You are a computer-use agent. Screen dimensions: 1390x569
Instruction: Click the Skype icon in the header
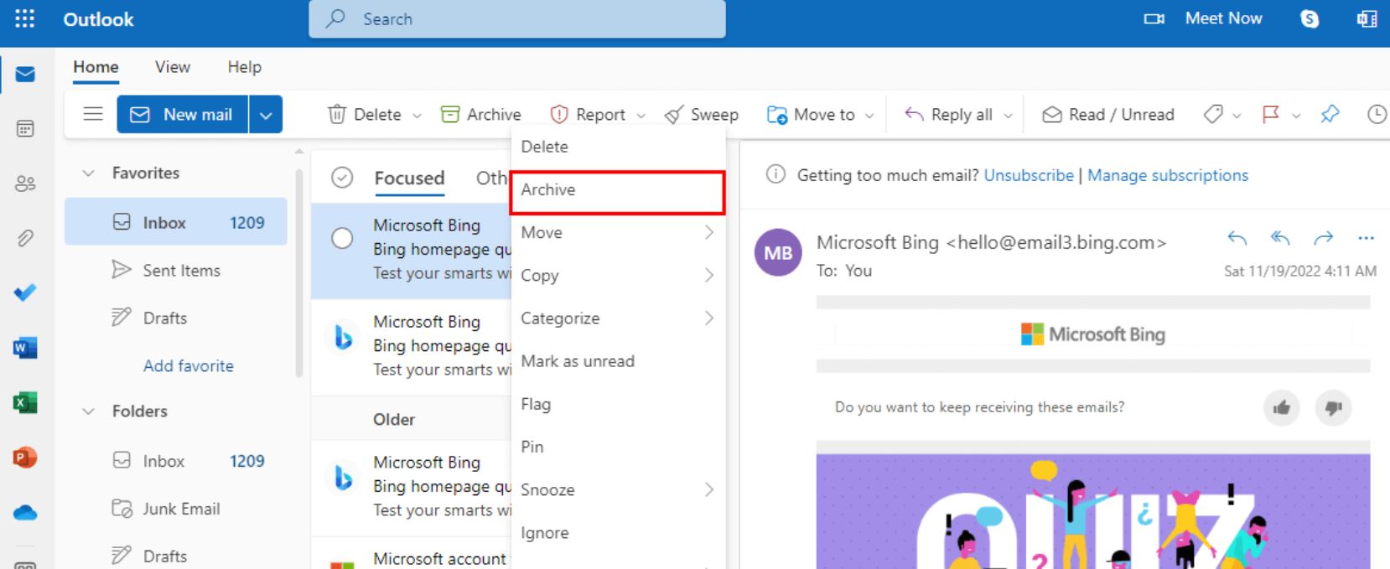[1310, 18]
